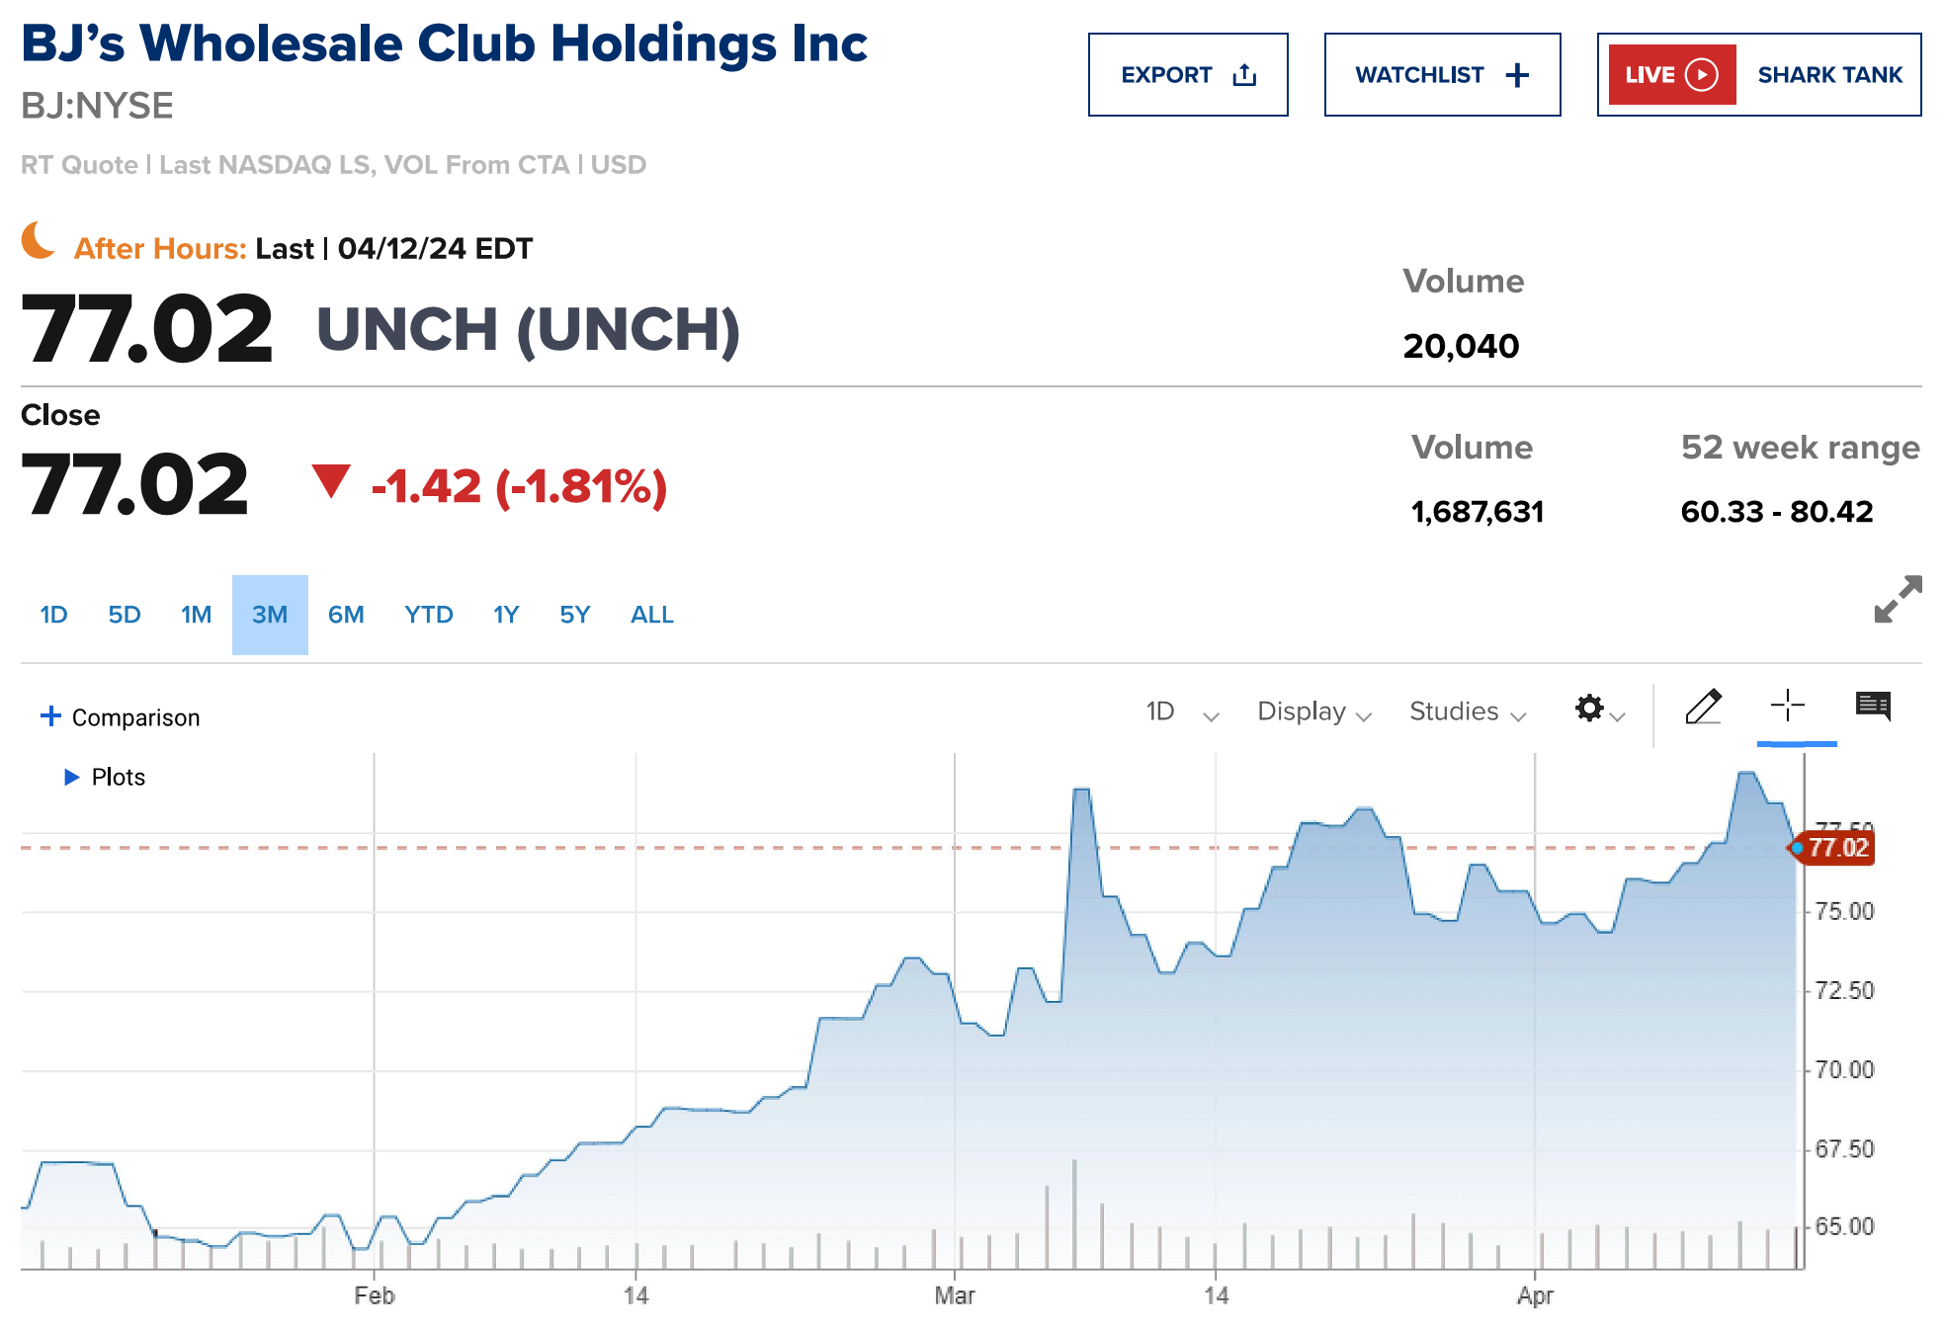Open the Studies dropdown
1945x1337 pixels.
pyautogui.click(x=1467, y=711)
